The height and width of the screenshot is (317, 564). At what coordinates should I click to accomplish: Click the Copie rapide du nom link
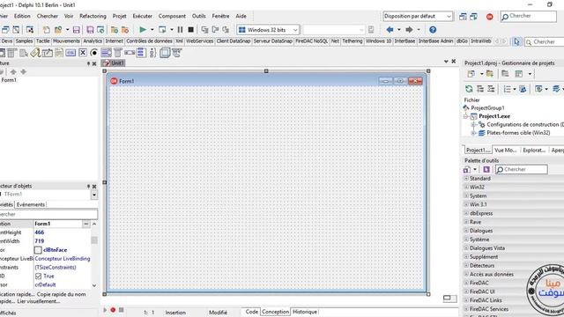click(61, 294)
